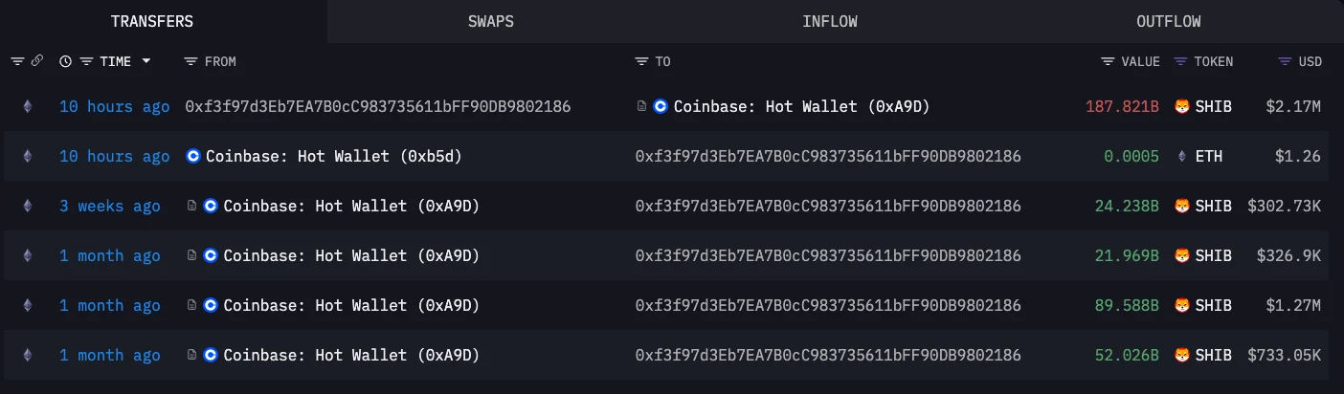Click the $733.05K USD value cell
The image size is (1344, 394).
coord(1285,356)
